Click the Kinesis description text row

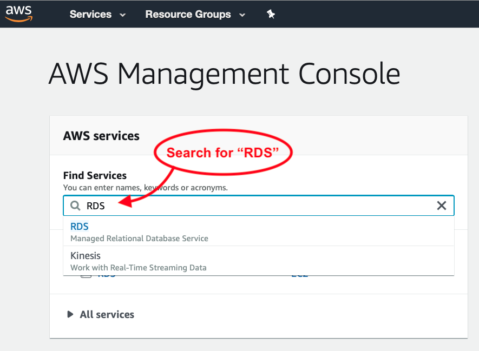(138, 267)
